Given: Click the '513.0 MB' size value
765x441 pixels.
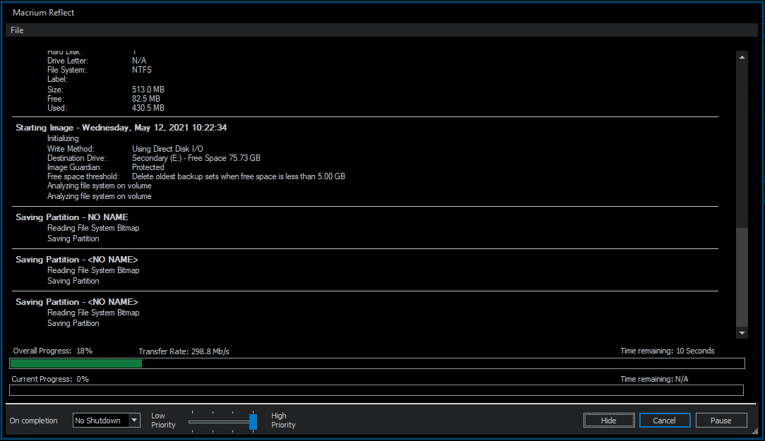Looking at the screenshot, I should pyautogui.click(x=148, y=90).
